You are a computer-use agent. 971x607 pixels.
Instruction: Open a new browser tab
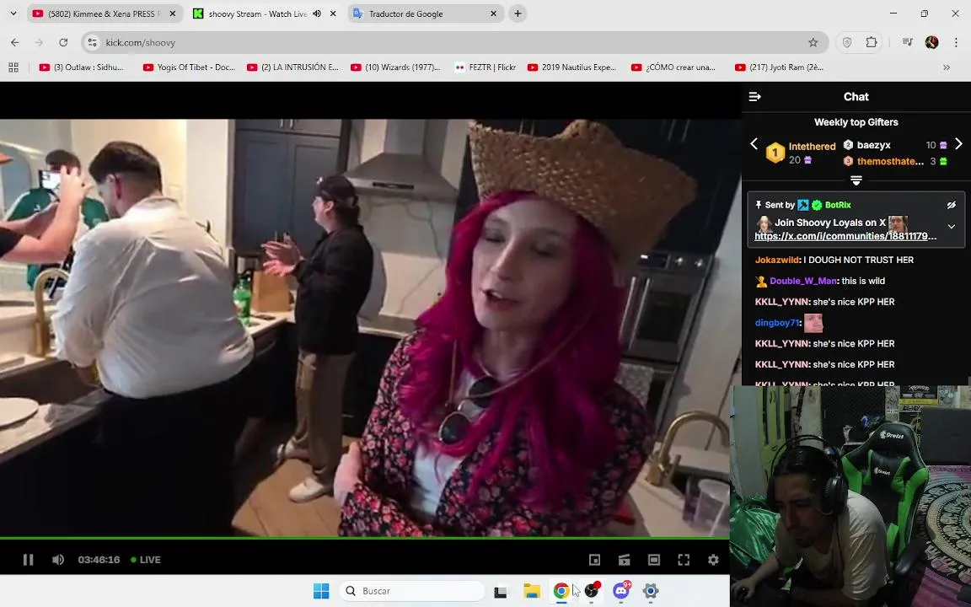tap(518, 13)
